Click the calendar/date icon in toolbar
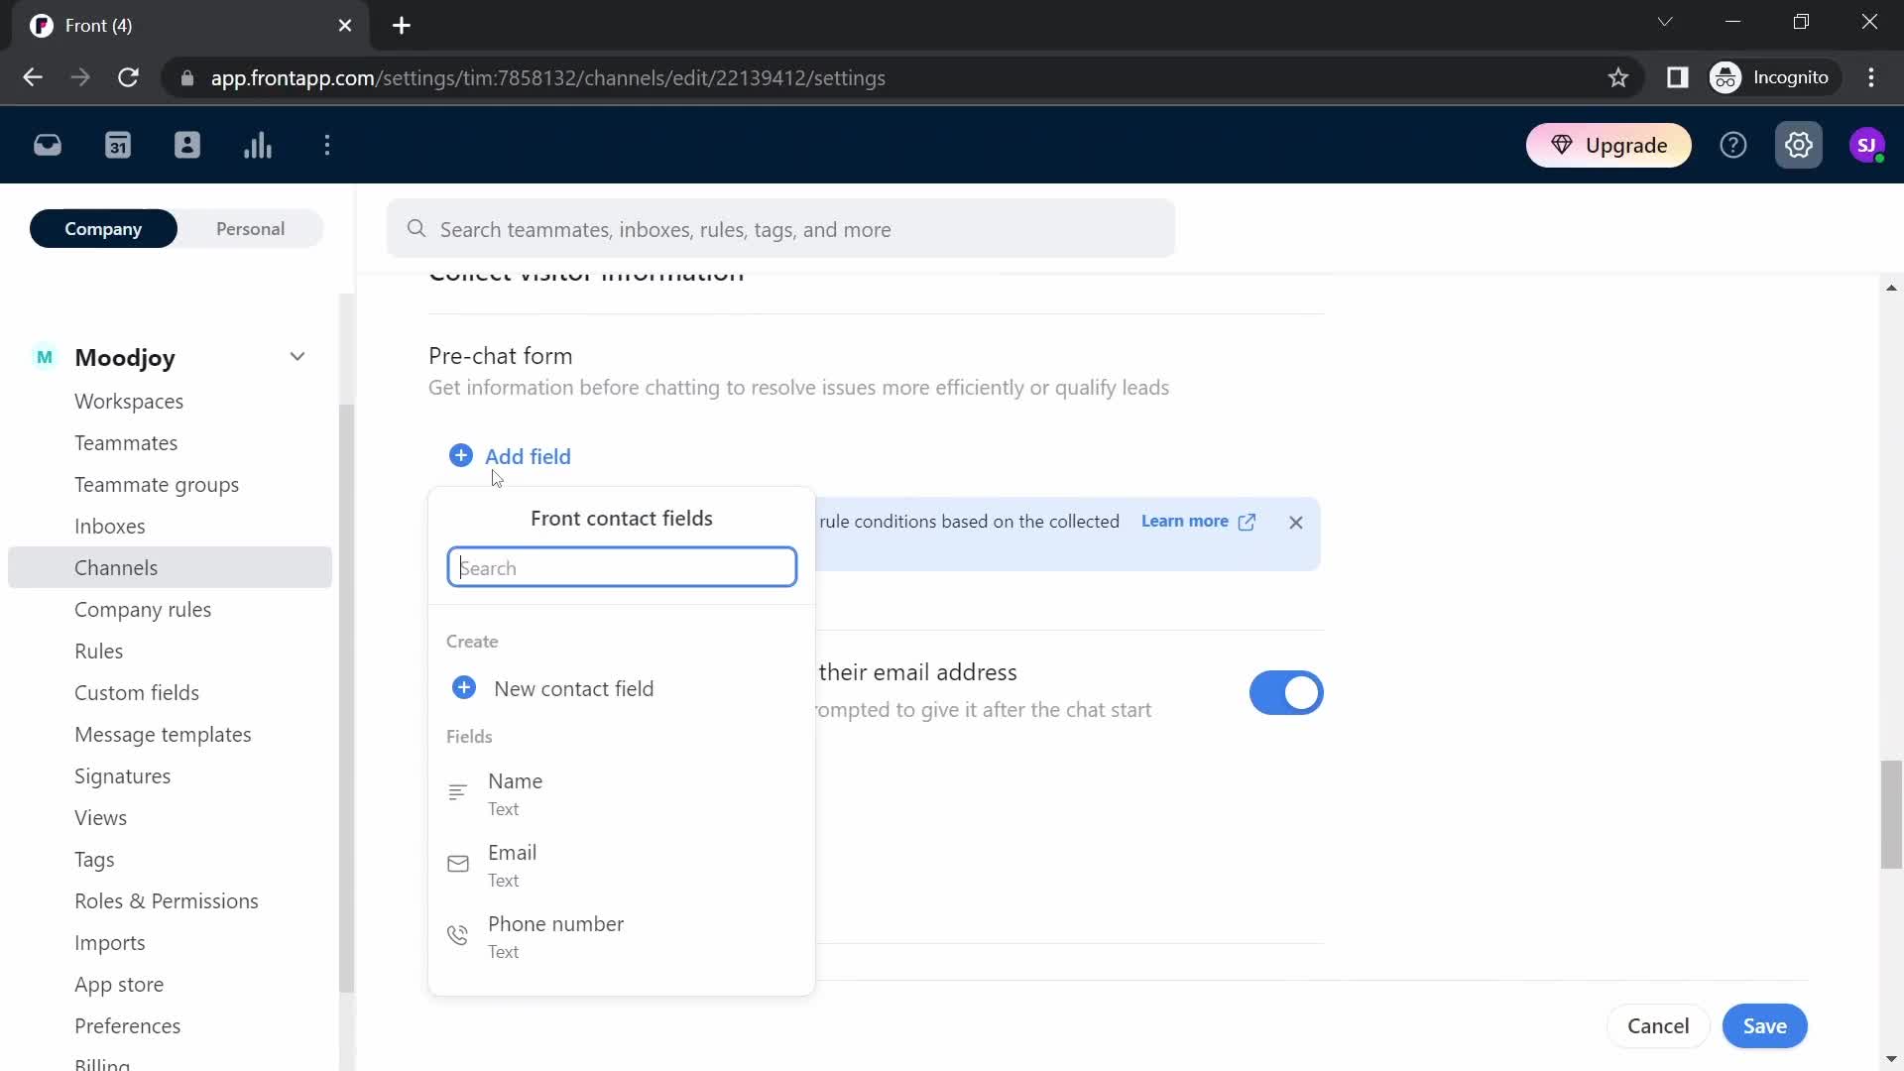Screen dimensions: 1904x1071 pyautogui.click(x=118, y=145)
